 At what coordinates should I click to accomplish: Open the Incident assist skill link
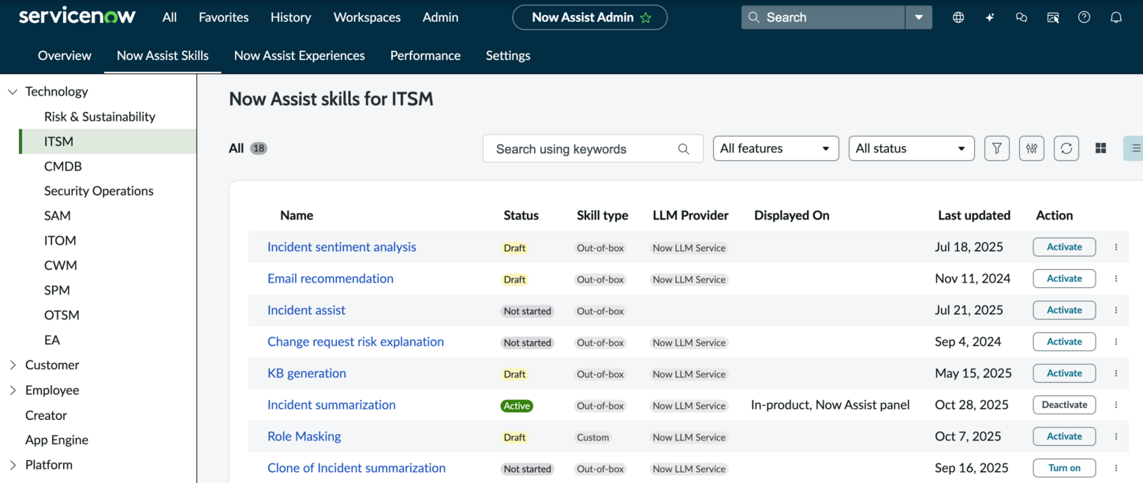click(x=306, y=310)
